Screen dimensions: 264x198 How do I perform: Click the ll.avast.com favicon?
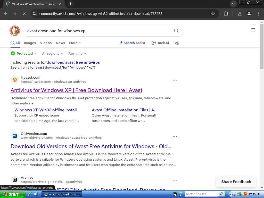(15, 80)
